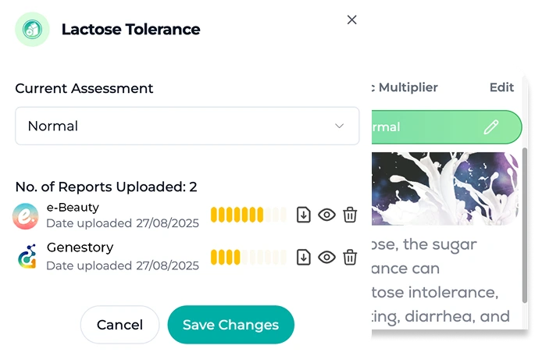Screen dimensions: 535x356
Task: Close the Lactose Tolerance dialog
Action: (351, 20)
